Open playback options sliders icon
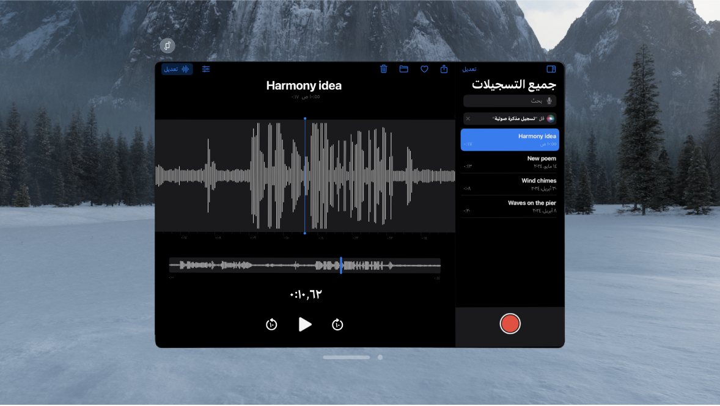 click(x=206, y=69)
